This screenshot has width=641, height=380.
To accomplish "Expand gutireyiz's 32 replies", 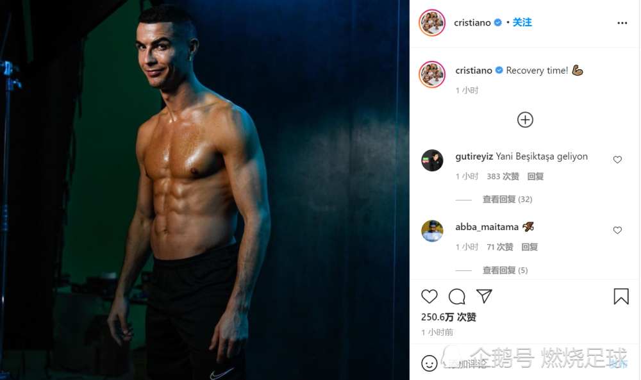I will click(507, 199).
